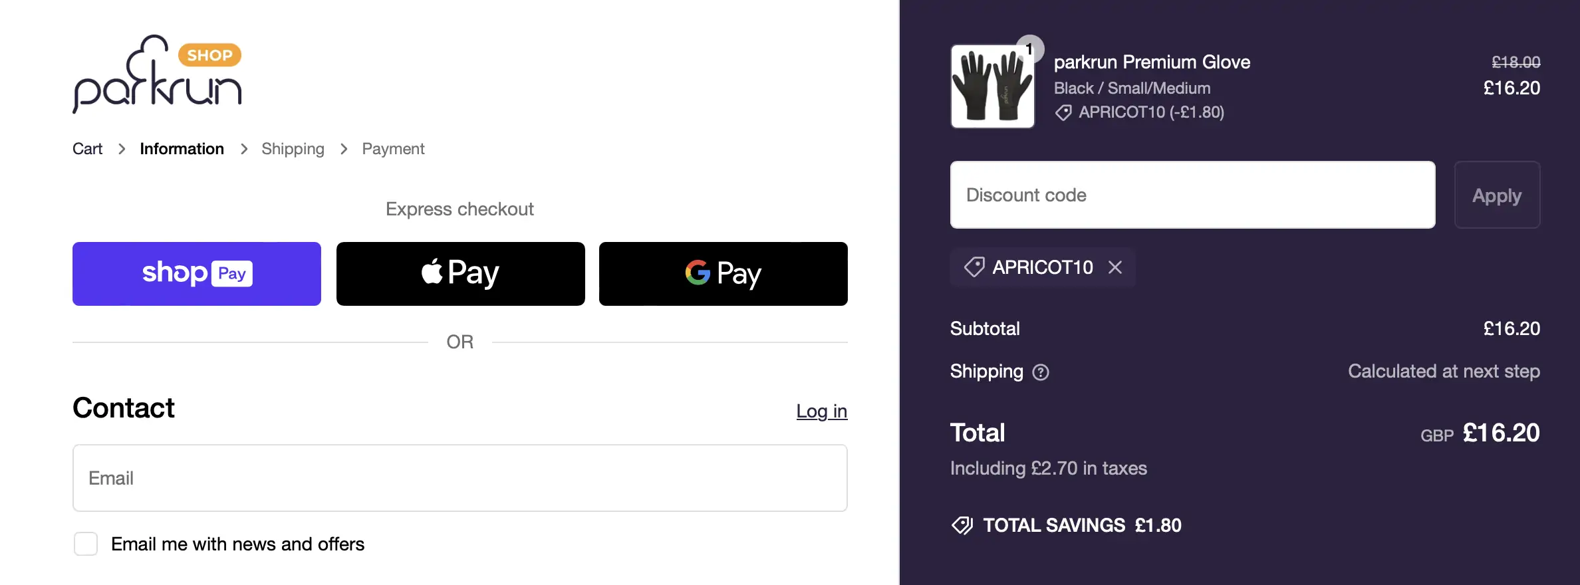Click the item quantity badge on the glove

point(1029,49)
